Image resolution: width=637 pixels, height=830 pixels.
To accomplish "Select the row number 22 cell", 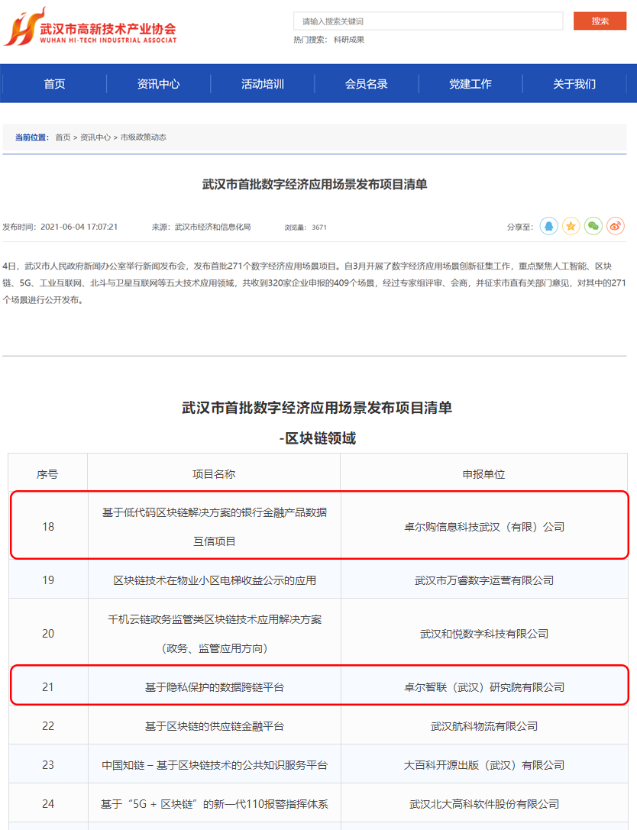I will click(x=48, y=725).
